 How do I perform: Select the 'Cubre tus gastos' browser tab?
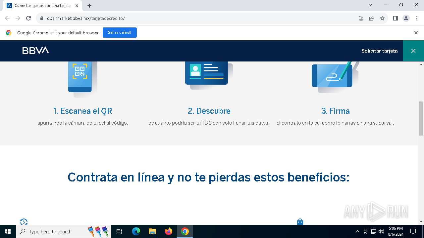click(42, 6)
